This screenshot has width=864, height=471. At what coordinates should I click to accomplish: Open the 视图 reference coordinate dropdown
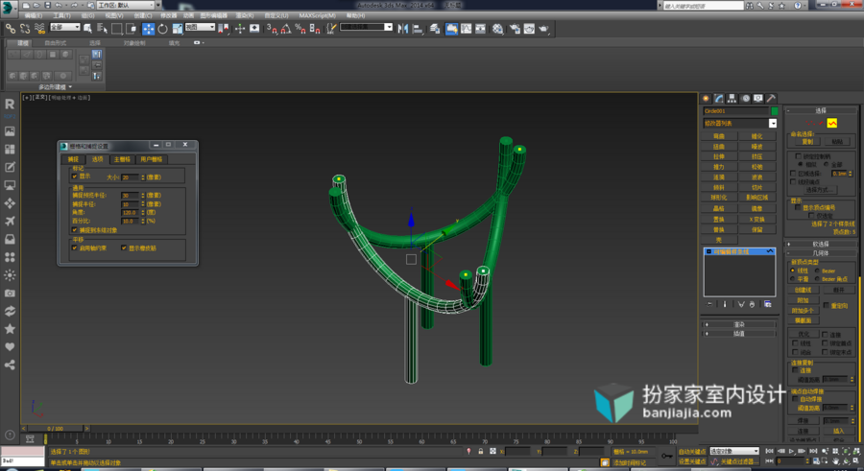coord(200,27)
